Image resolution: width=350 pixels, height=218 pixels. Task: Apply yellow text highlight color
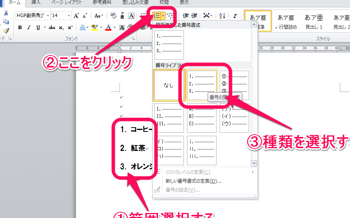(x=95, y=28)
